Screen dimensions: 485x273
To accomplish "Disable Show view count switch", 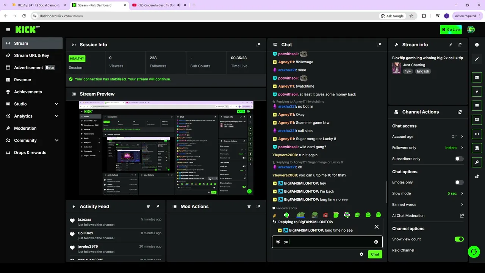I will coord(459,239).
